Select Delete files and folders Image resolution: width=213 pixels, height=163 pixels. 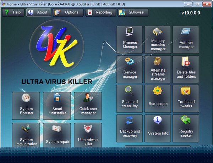pos(186,69)
